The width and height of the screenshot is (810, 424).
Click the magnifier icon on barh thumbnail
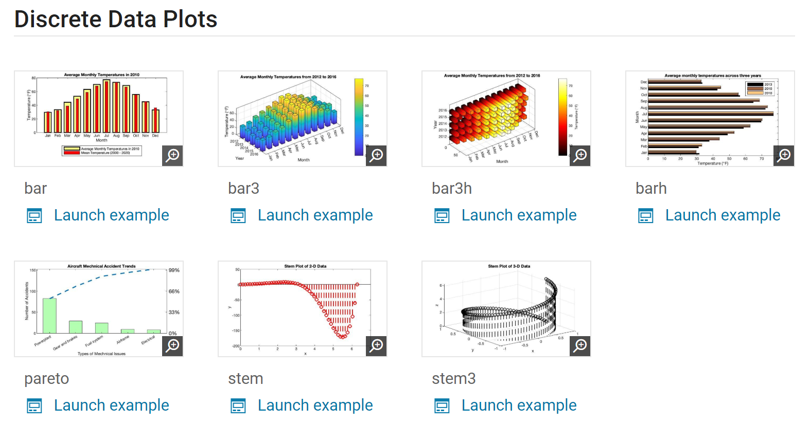pyautogui.click(x=784, y=155)
